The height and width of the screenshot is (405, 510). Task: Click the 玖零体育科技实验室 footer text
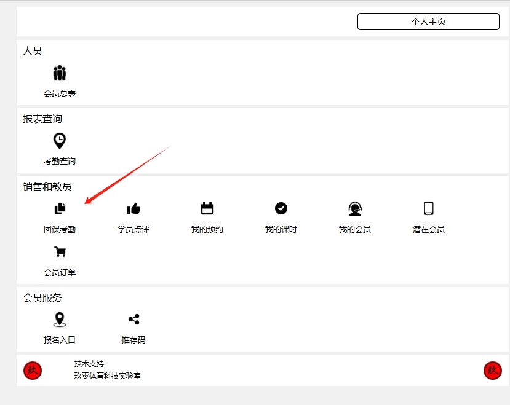coord(108,376)
